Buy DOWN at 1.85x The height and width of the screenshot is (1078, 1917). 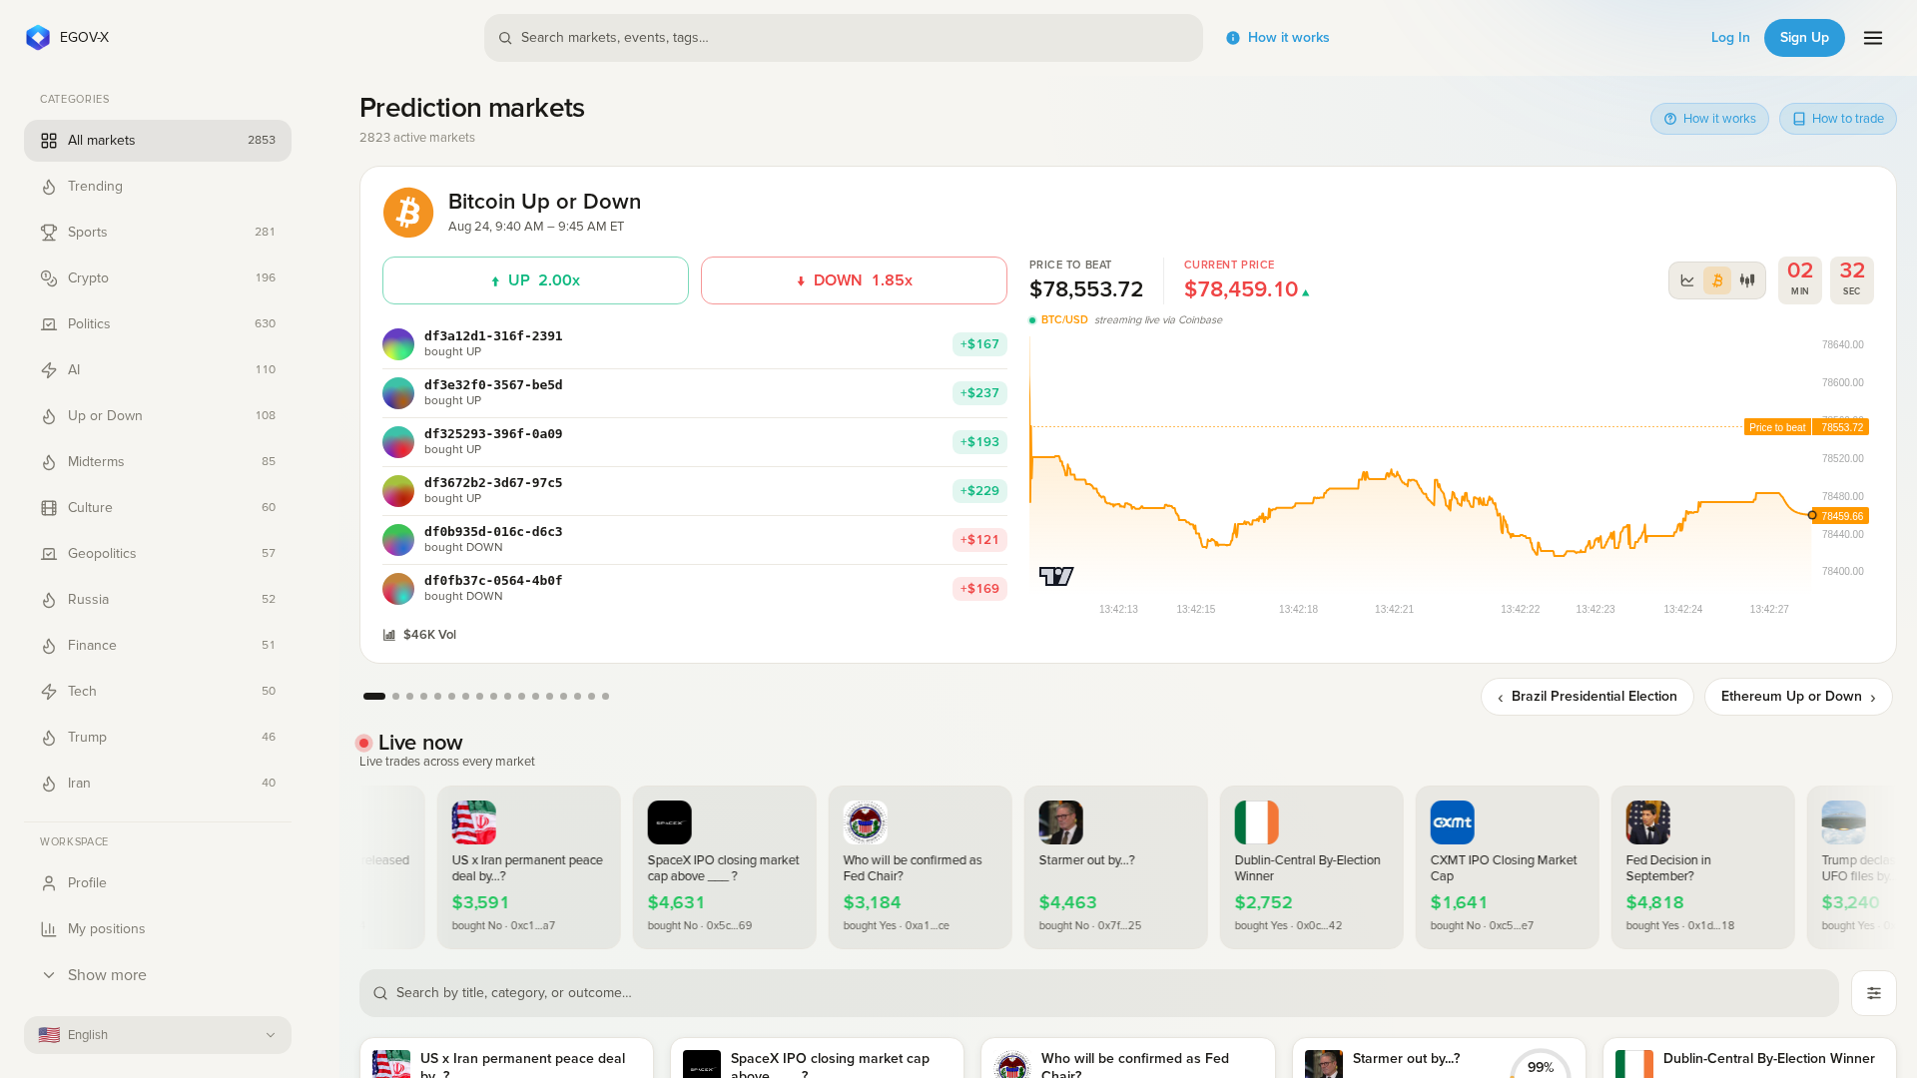click(854, 280)
